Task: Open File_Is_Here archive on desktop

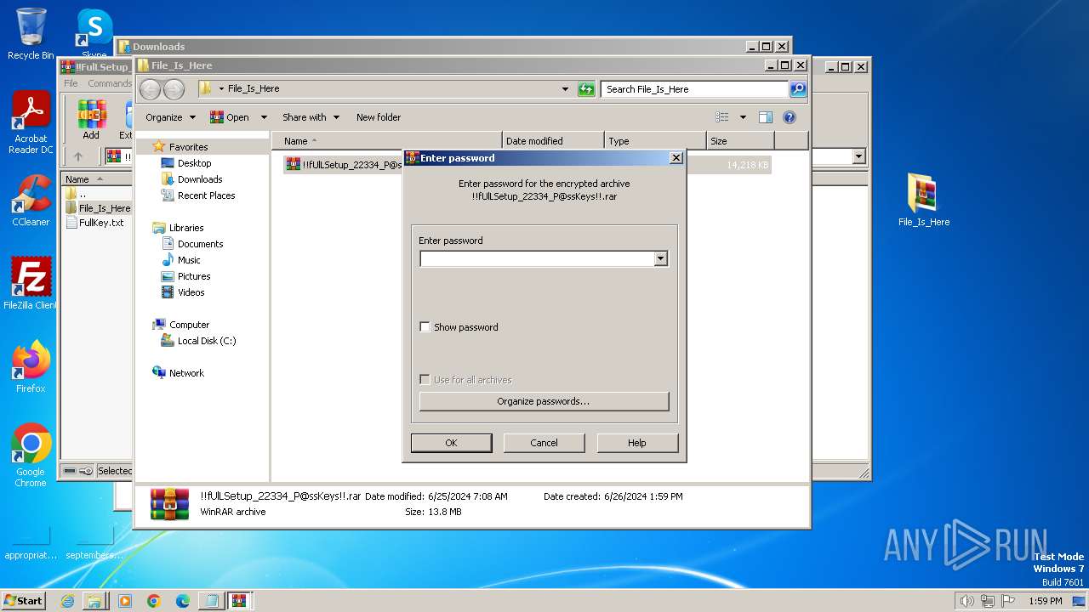Action: pos(924,201)
